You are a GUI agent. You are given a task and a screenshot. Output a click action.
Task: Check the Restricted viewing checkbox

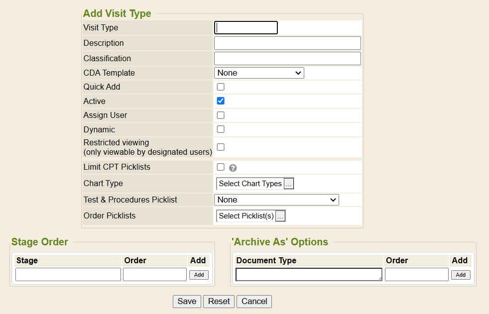[221, 147]
